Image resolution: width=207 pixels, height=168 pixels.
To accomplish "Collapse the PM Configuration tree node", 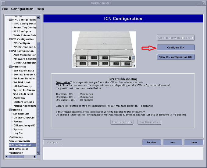I will (x=10, y=51).
